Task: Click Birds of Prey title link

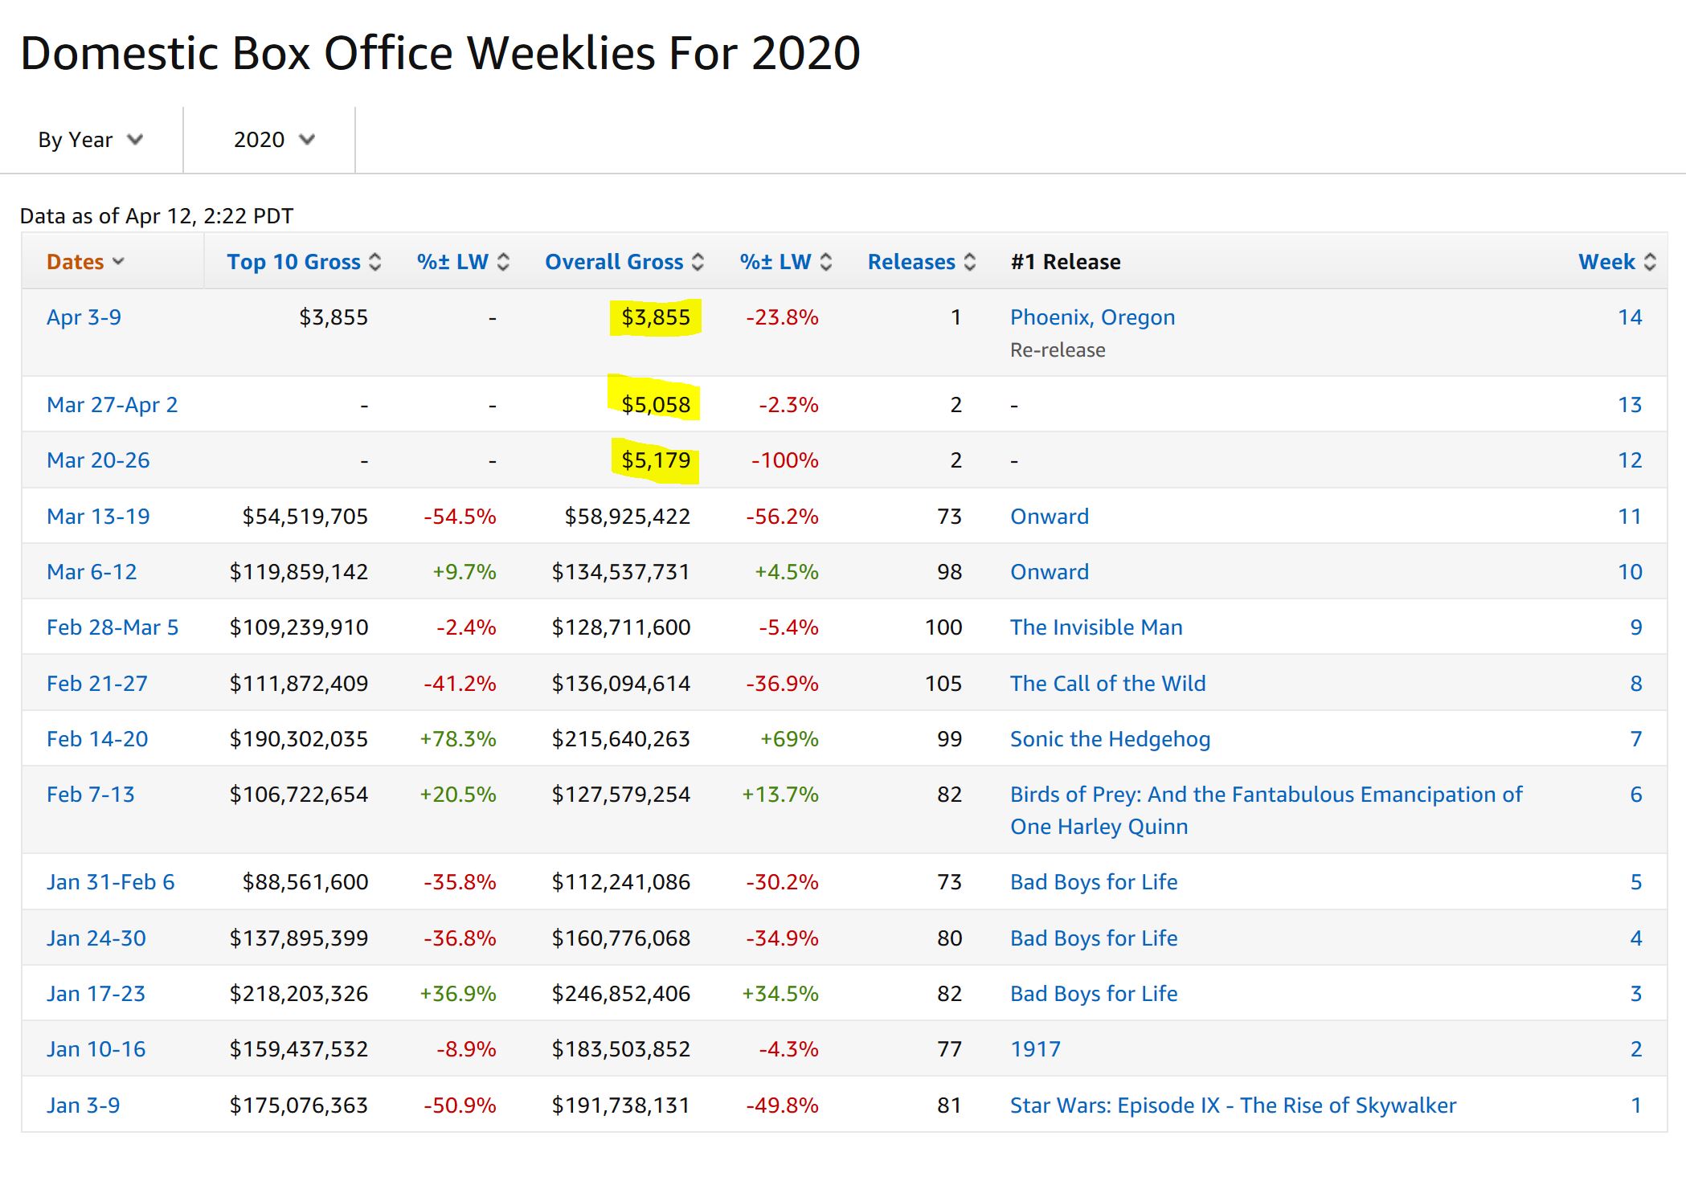Action: point(1266,795)
